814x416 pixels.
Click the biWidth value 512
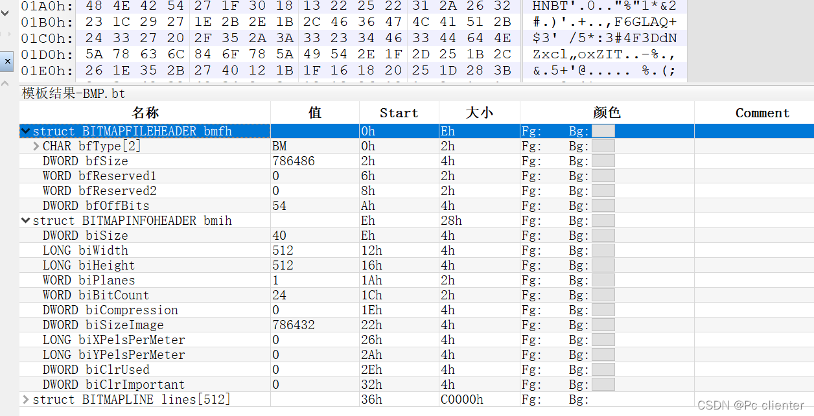click(283, 250)
